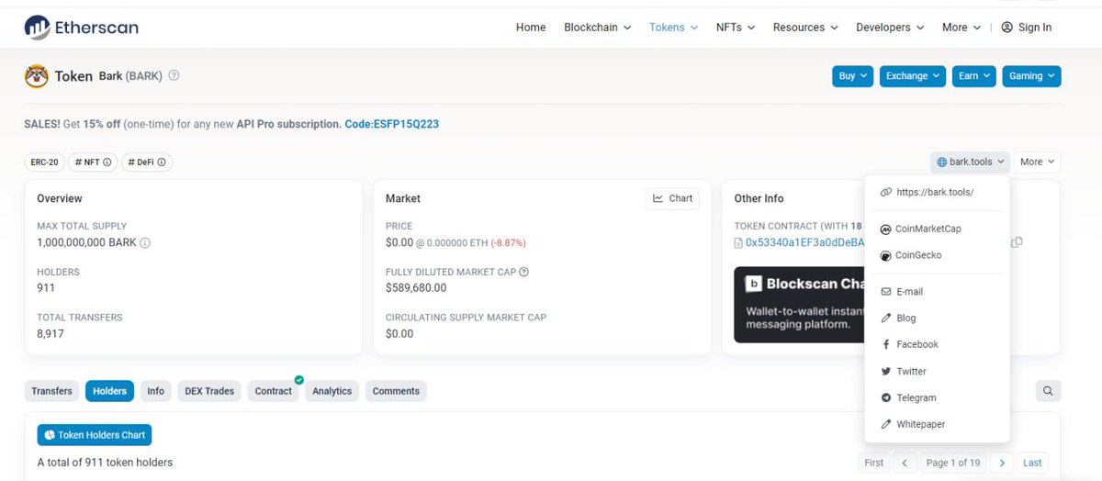Image resolution: width=1102 pixels, height=481 pixels.
Task: Click the 'Page 1 of 19' text
Action: click(x=953, y=463)
